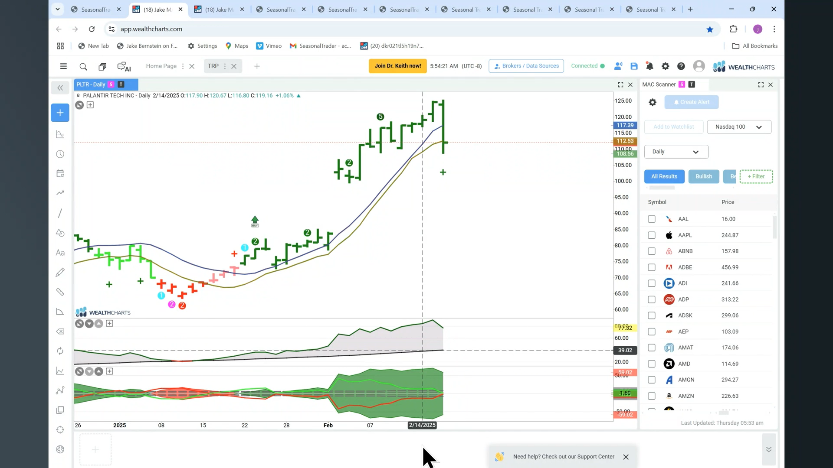The image size is (833, 468).
Task: Click the scanner results vertical scrollbar
Action: [x=775, y=227]
